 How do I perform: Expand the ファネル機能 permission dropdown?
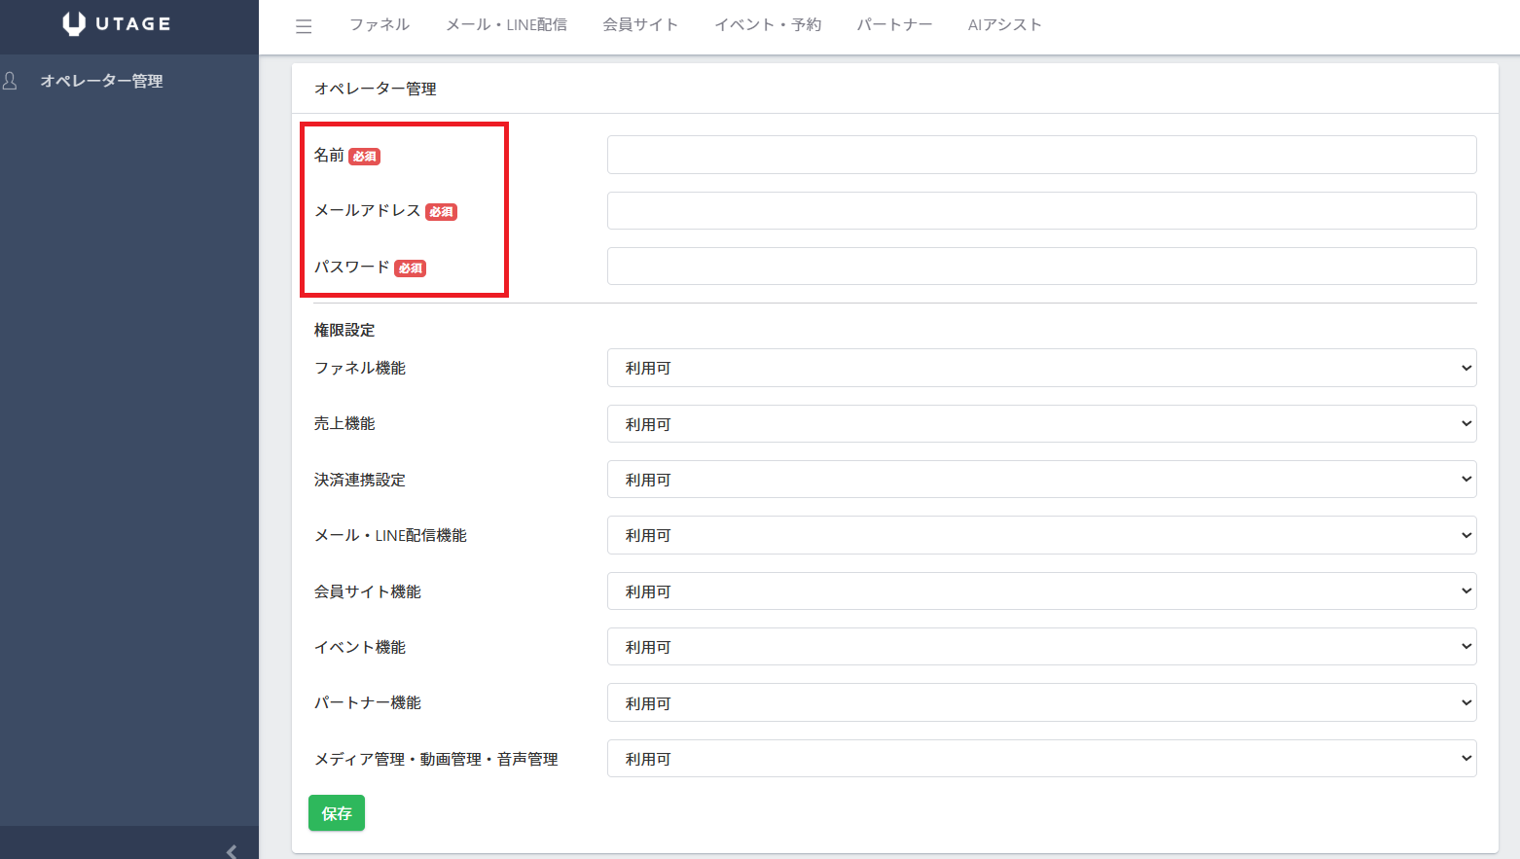tap(1041, 368)
